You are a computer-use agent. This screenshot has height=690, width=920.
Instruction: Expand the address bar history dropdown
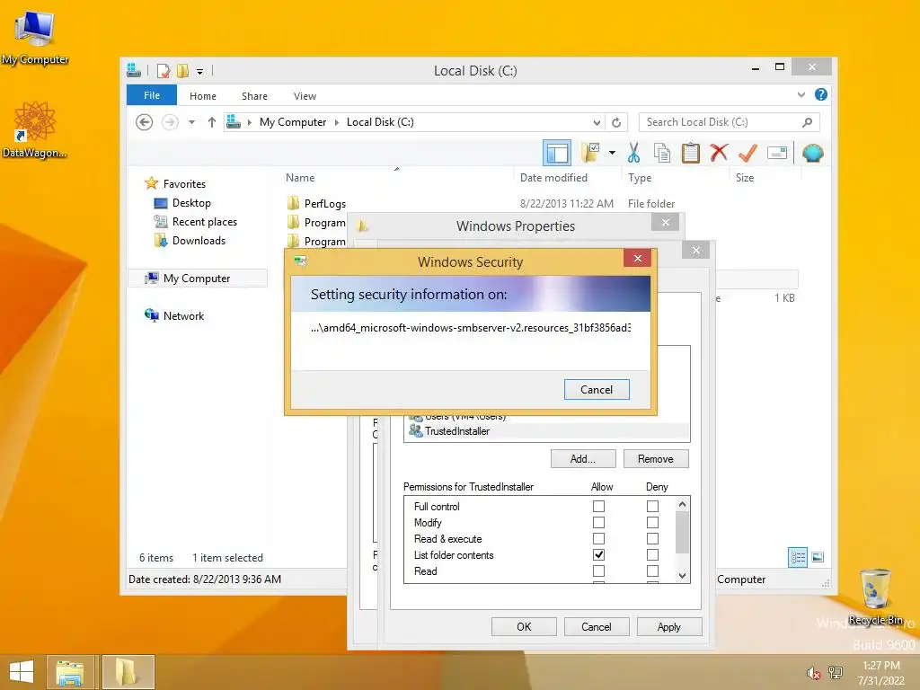pos(597,122)
